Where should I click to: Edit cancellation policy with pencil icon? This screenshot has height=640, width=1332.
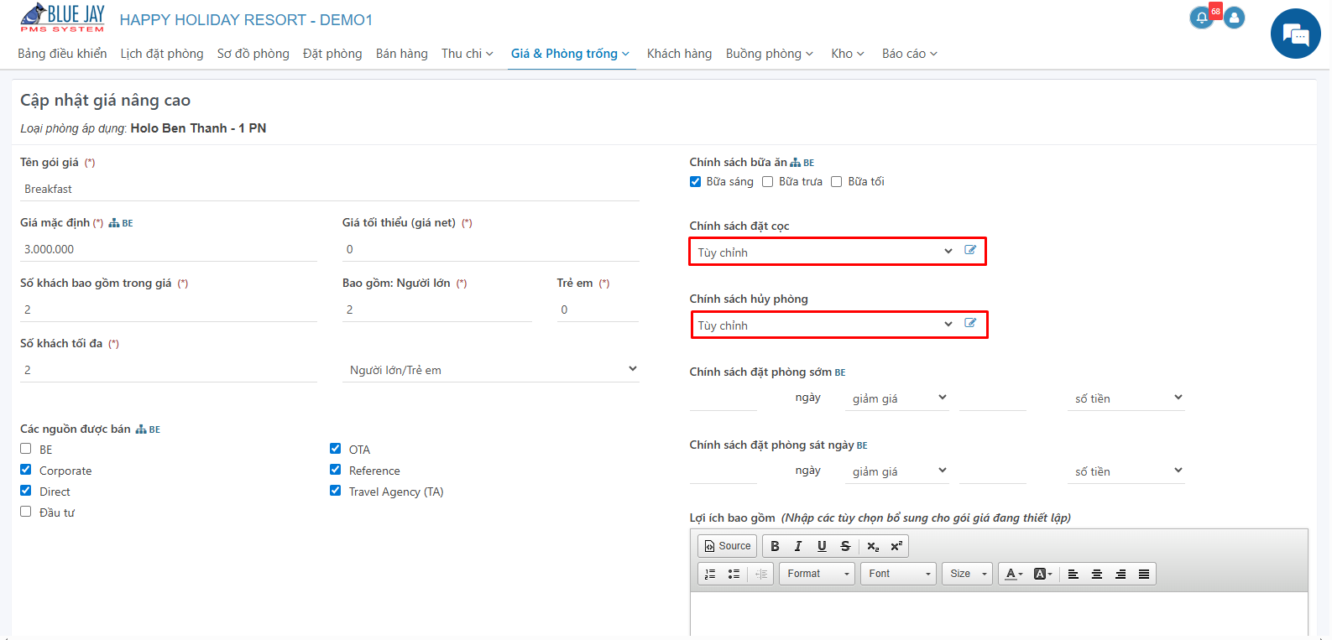tap(970, 323)
